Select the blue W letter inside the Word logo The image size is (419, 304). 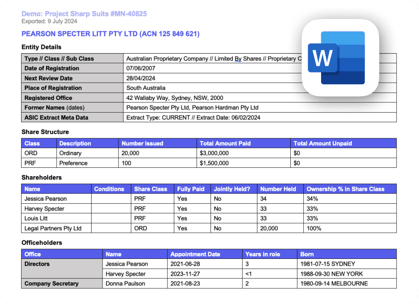click(323, 59)
